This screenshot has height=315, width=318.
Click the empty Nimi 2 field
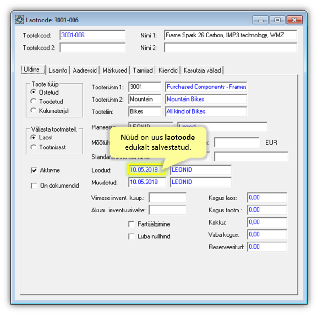(231, 48)
